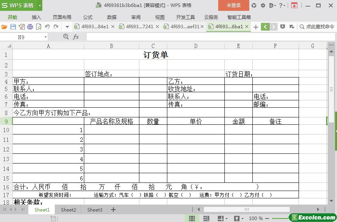337x222 pixels.
Task: Open the 数据 ribbon tab
Action: tap(112, 17)
